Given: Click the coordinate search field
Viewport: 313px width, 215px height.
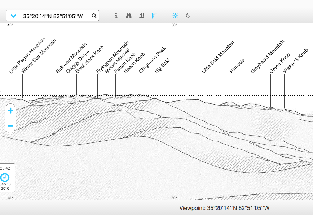Looking at the screenshot, I should coord(55,16).
